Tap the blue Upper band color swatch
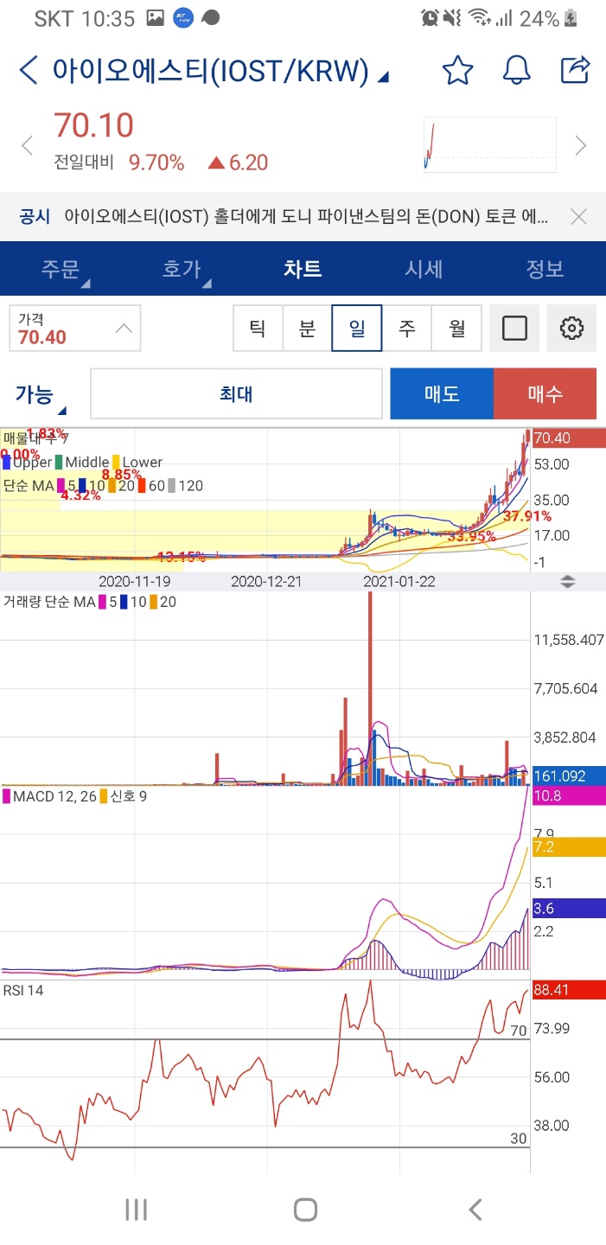606x1245 pixels. tap(7, 463)
